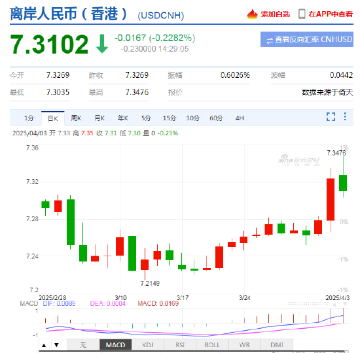This screenshot has height=353, width=360.
Task: Switch to RSI indicator
Action: click(x=180, y=345)
